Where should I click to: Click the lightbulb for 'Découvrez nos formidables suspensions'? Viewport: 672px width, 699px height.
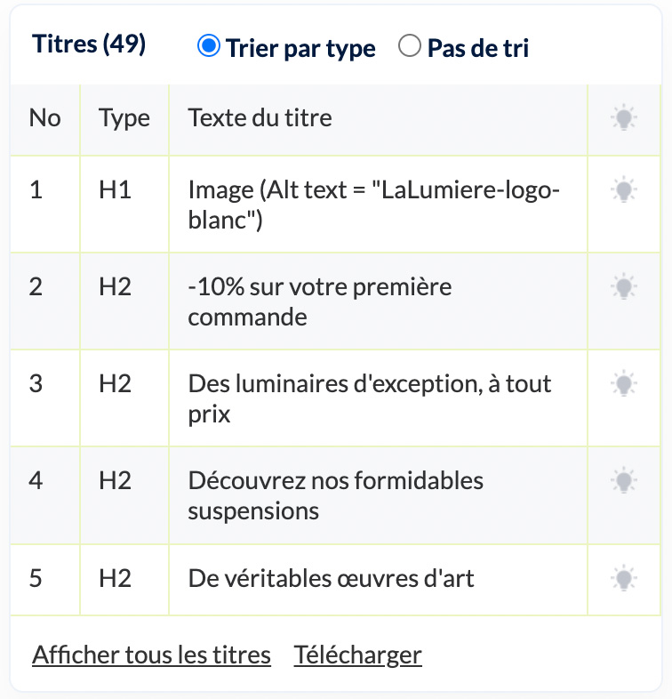point(623,480)
